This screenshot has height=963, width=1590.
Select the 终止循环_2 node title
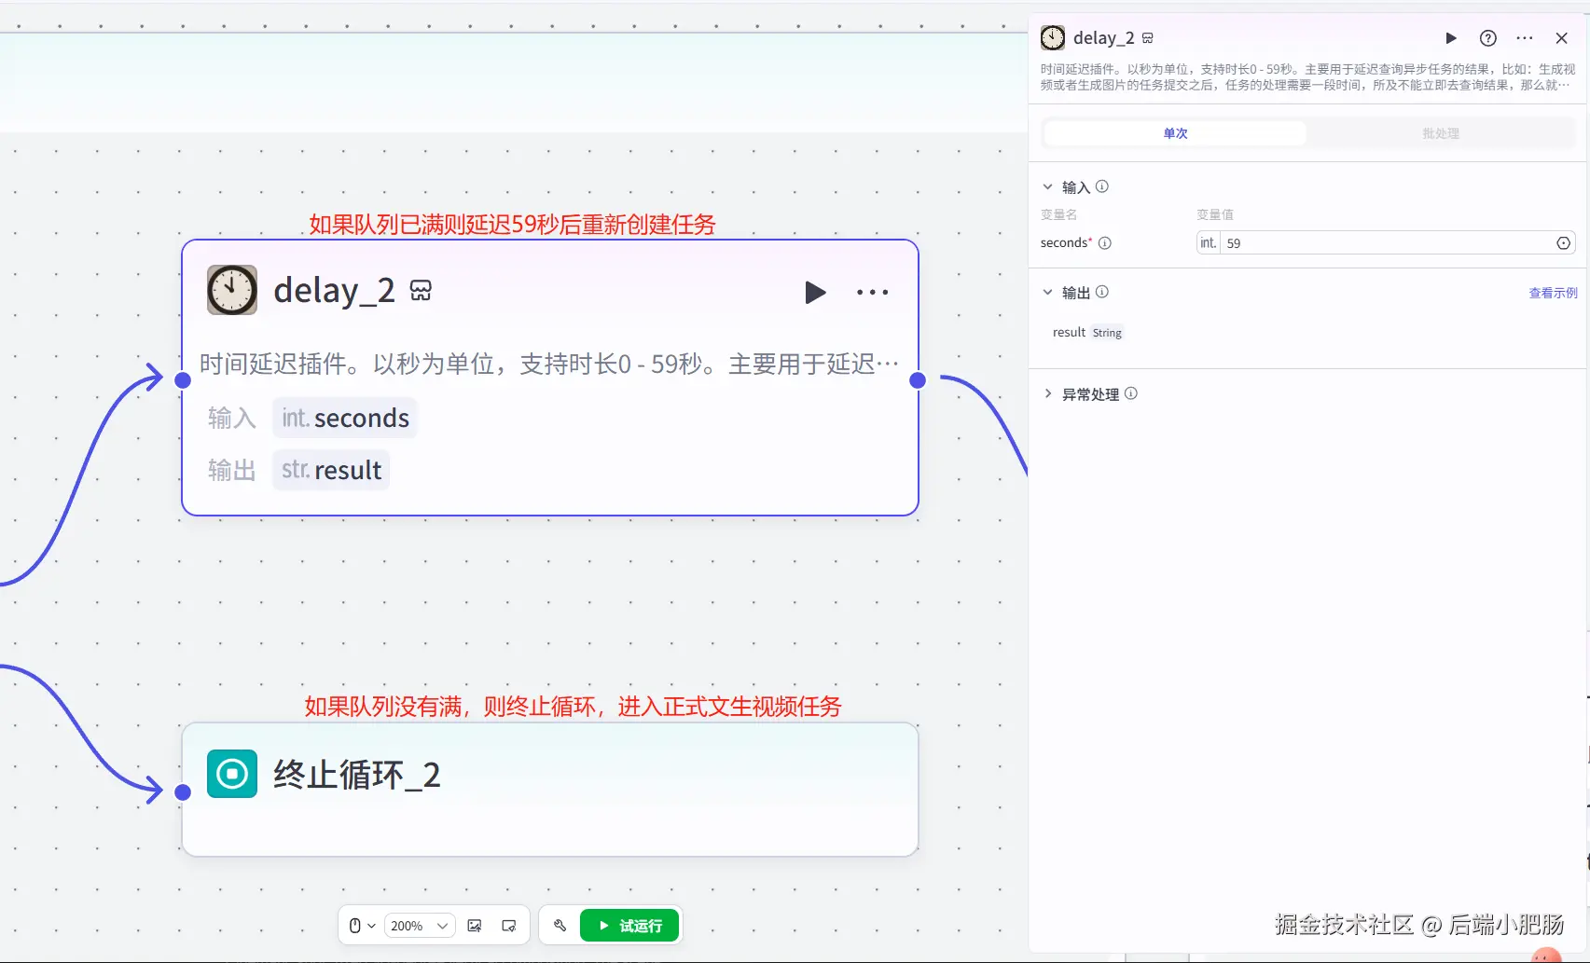(356, 775)
